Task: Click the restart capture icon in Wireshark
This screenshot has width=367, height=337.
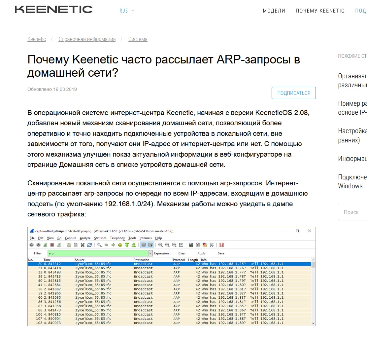Action: [59, 245]
